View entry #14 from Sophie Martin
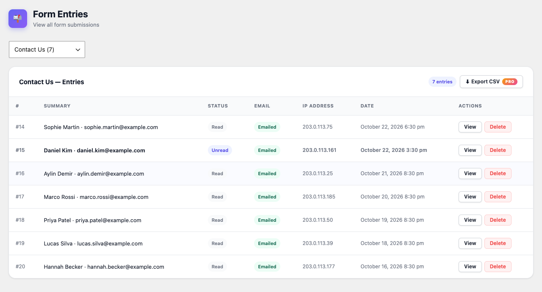The width and height of the screenshot is (542, 292). 470,127
